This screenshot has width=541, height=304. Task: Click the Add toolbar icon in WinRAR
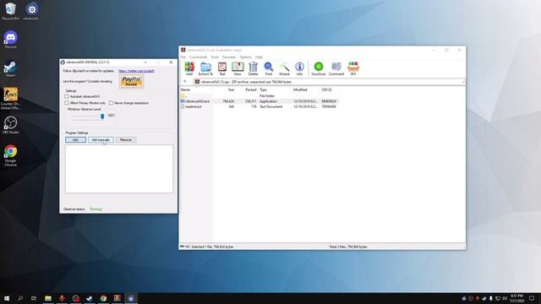tap(189, 68)
